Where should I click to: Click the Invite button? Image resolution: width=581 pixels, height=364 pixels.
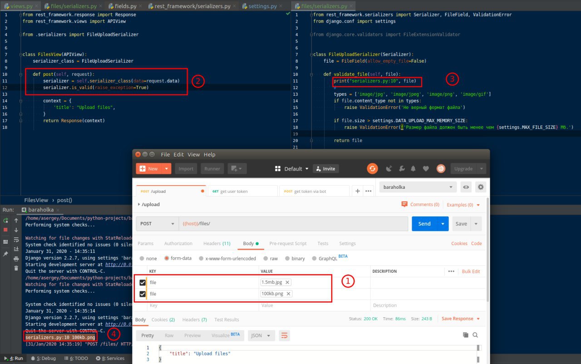click(325, 169)
